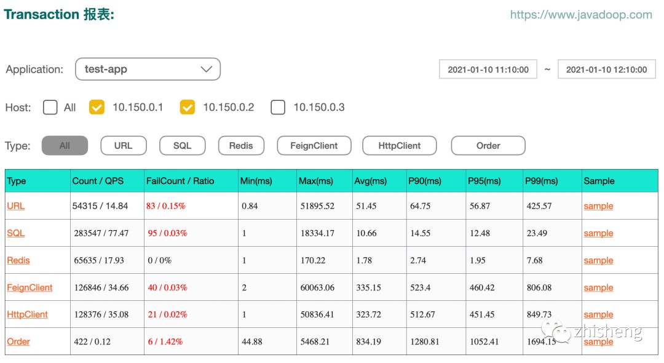Pick the HttpClient type filter
Image resolution: width=664 pixels, height=363 pixels.
[x=400, y=146]
